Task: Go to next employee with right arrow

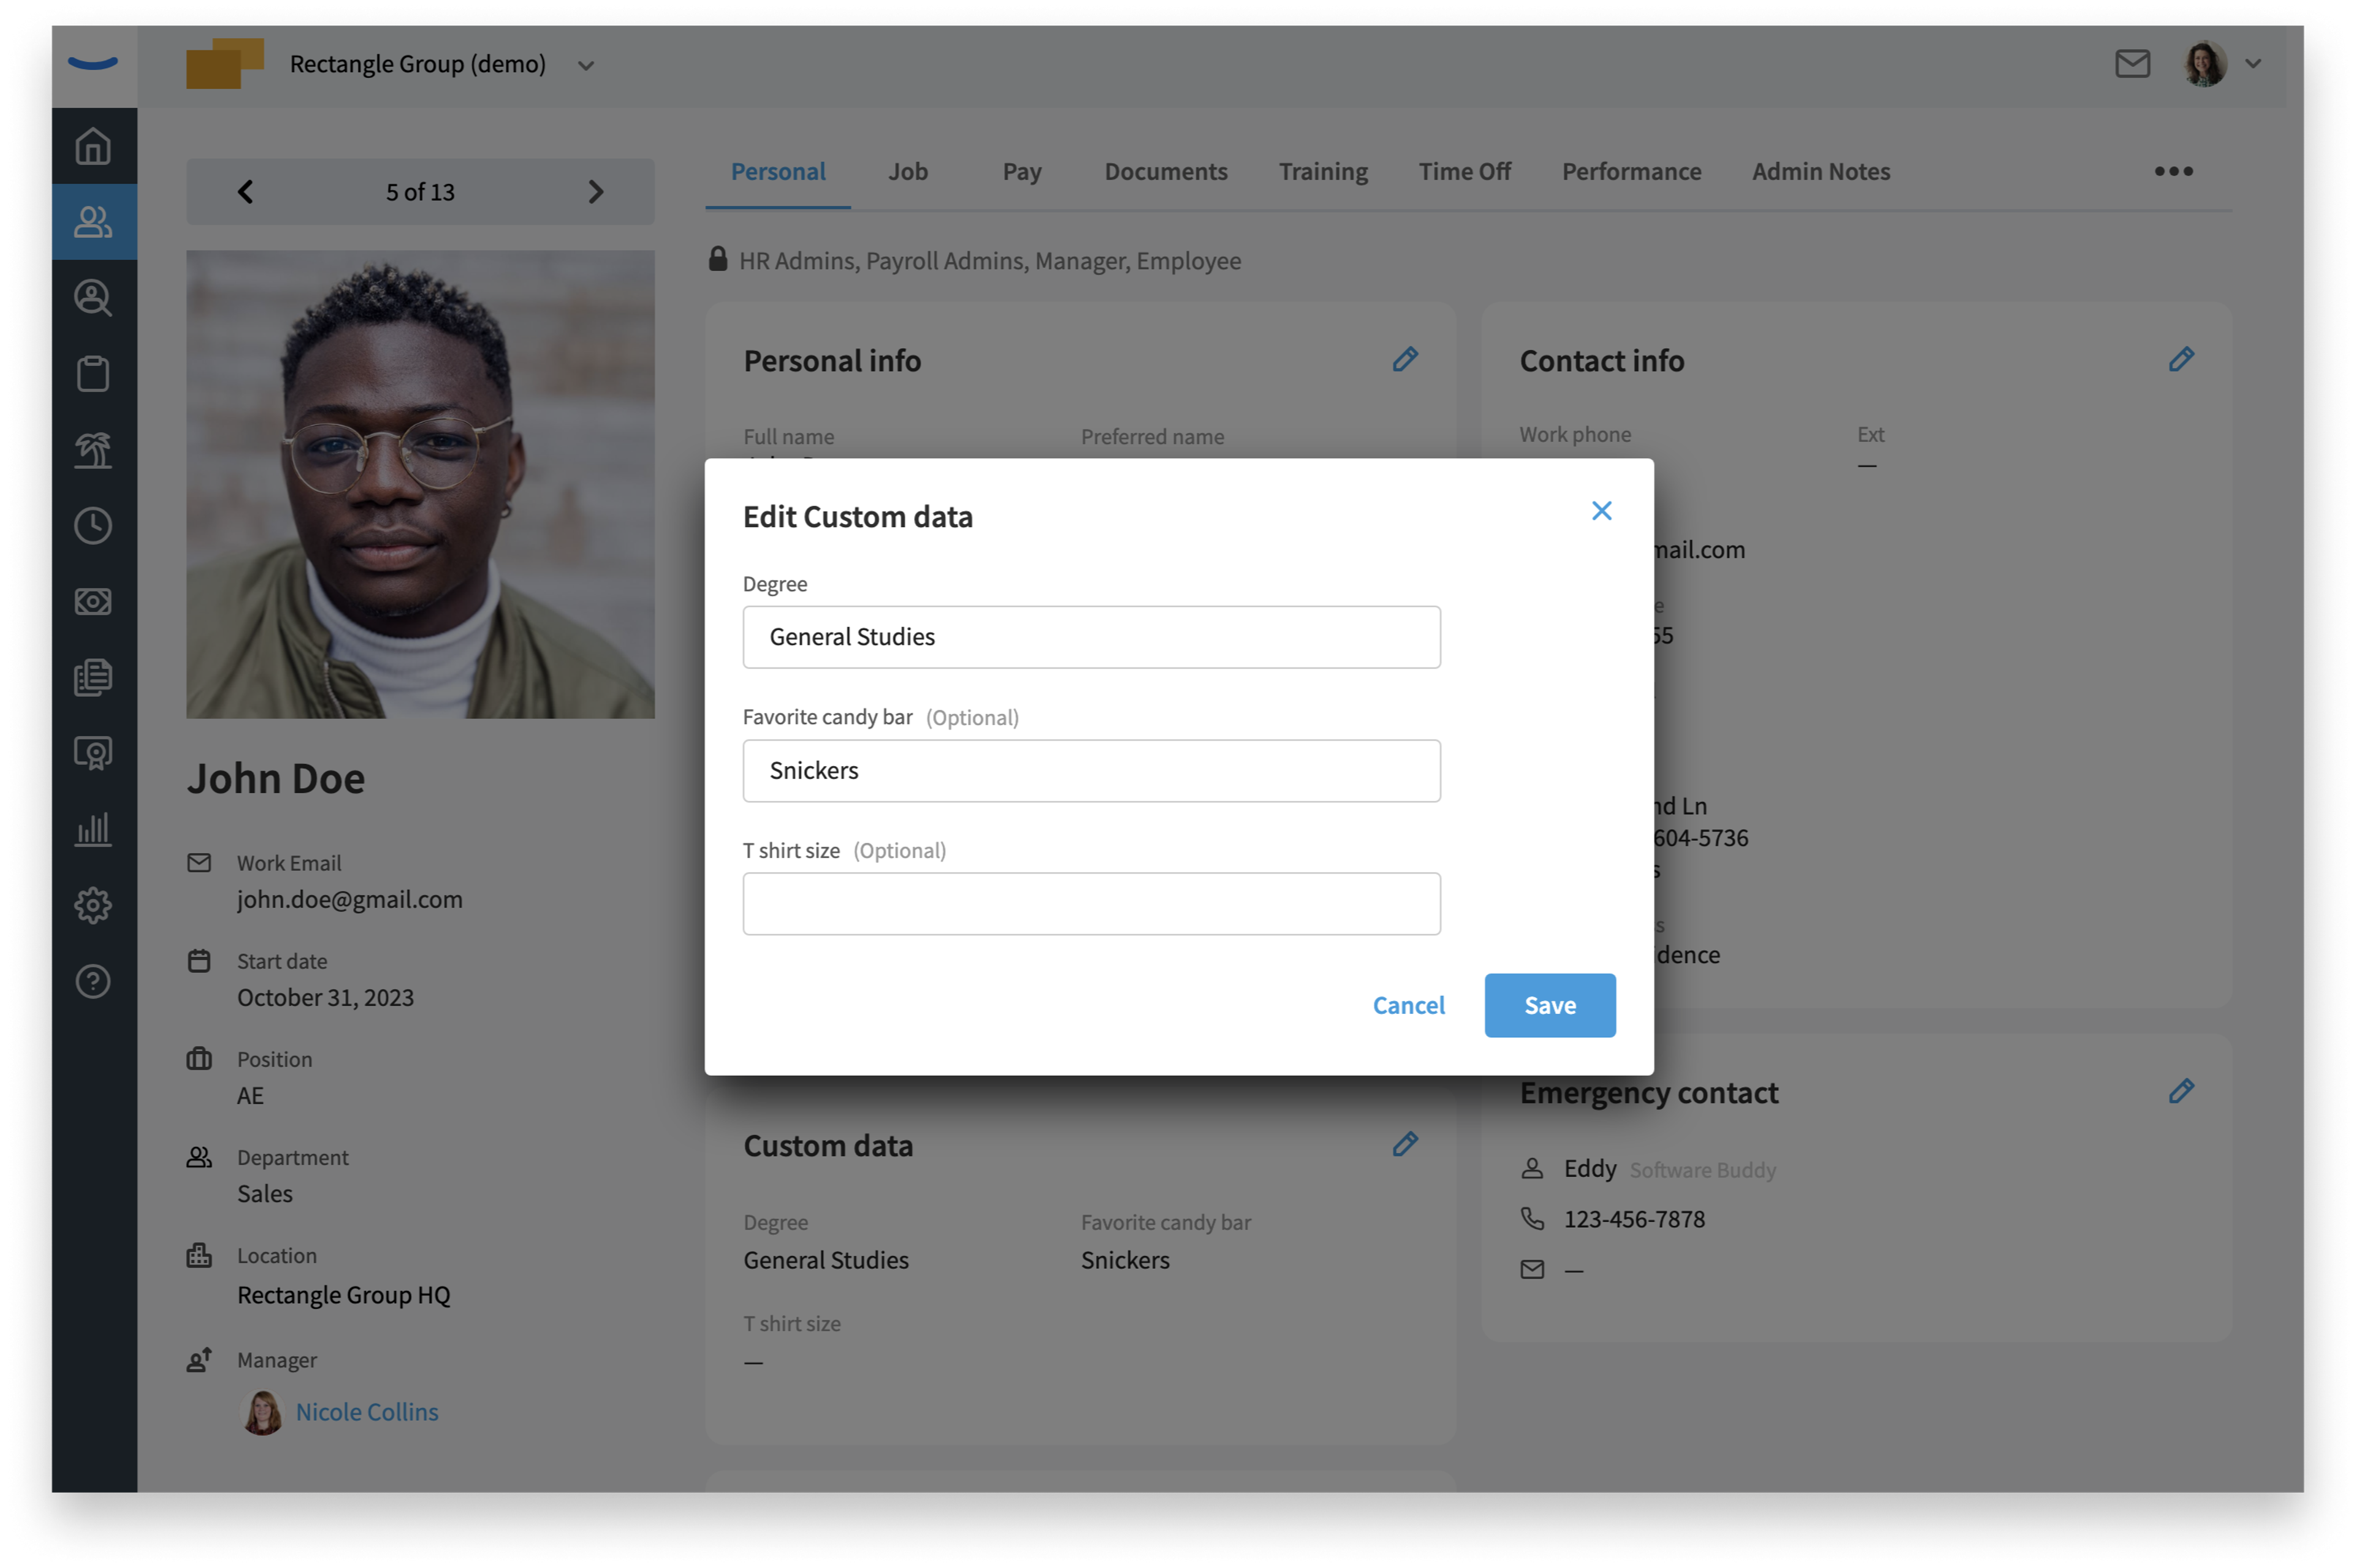Action: (595, 191)
